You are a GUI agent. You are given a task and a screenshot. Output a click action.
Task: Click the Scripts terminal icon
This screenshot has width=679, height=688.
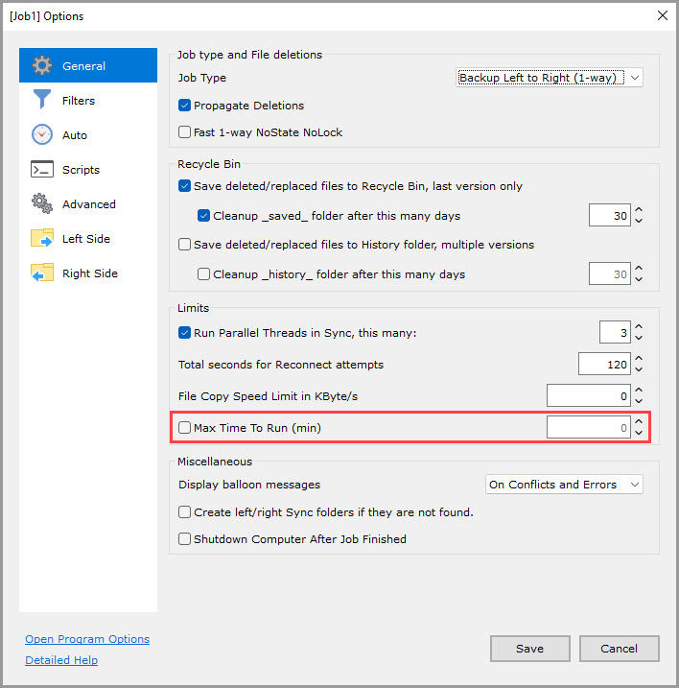coord(42,170)
